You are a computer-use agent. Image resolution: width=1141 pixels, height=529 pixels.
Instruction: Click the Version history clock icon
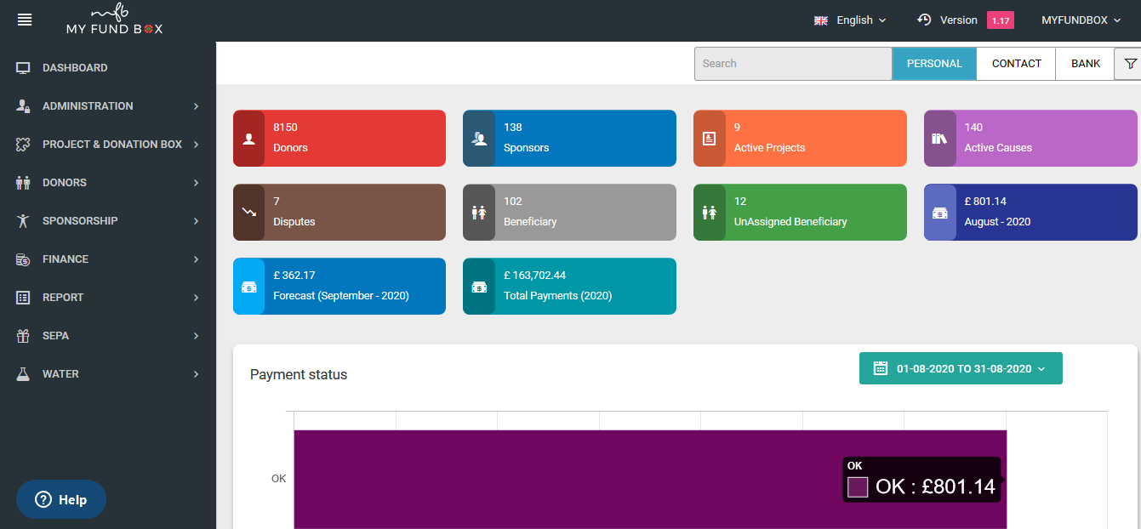point(925,20)
